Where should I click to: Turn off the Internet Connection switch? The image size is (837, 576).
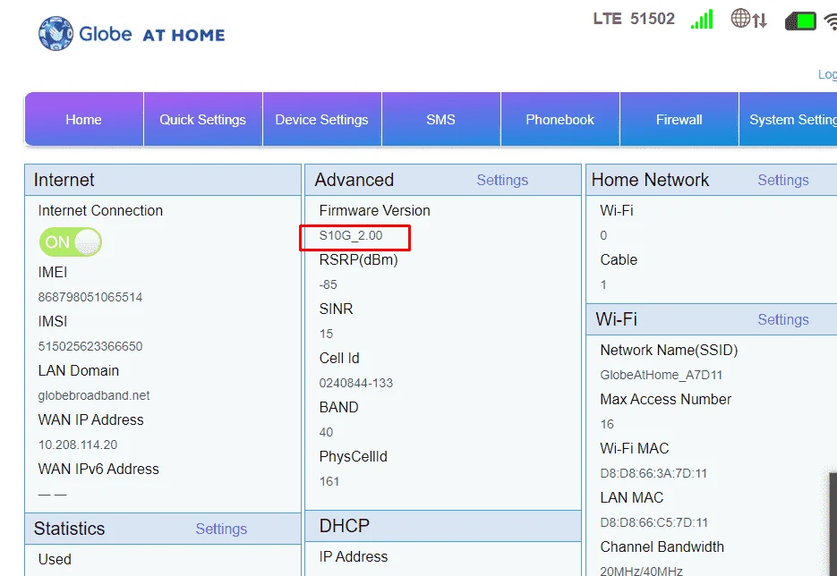point(71,242)
